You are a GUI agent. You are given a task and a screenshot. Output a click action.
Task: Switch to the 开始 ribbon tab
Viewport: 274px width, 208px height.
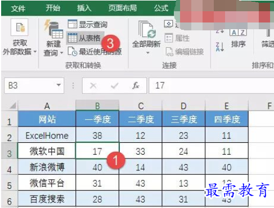tap(53, 8)
